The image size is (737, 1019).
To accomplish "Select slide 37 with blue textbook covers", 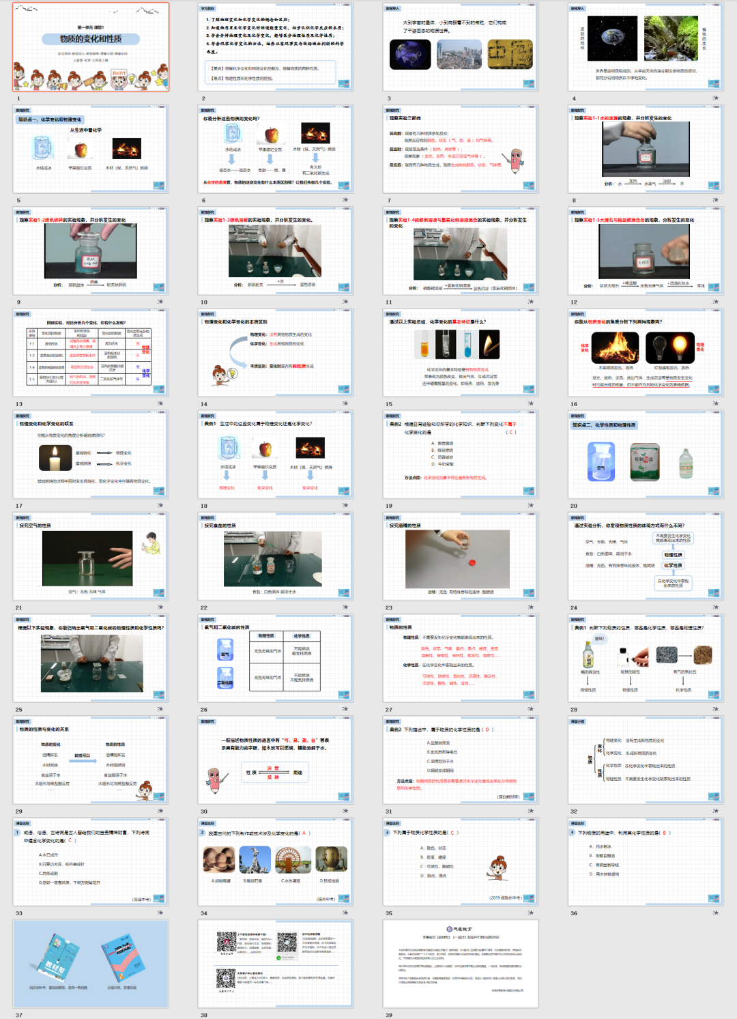I will 91,963.
